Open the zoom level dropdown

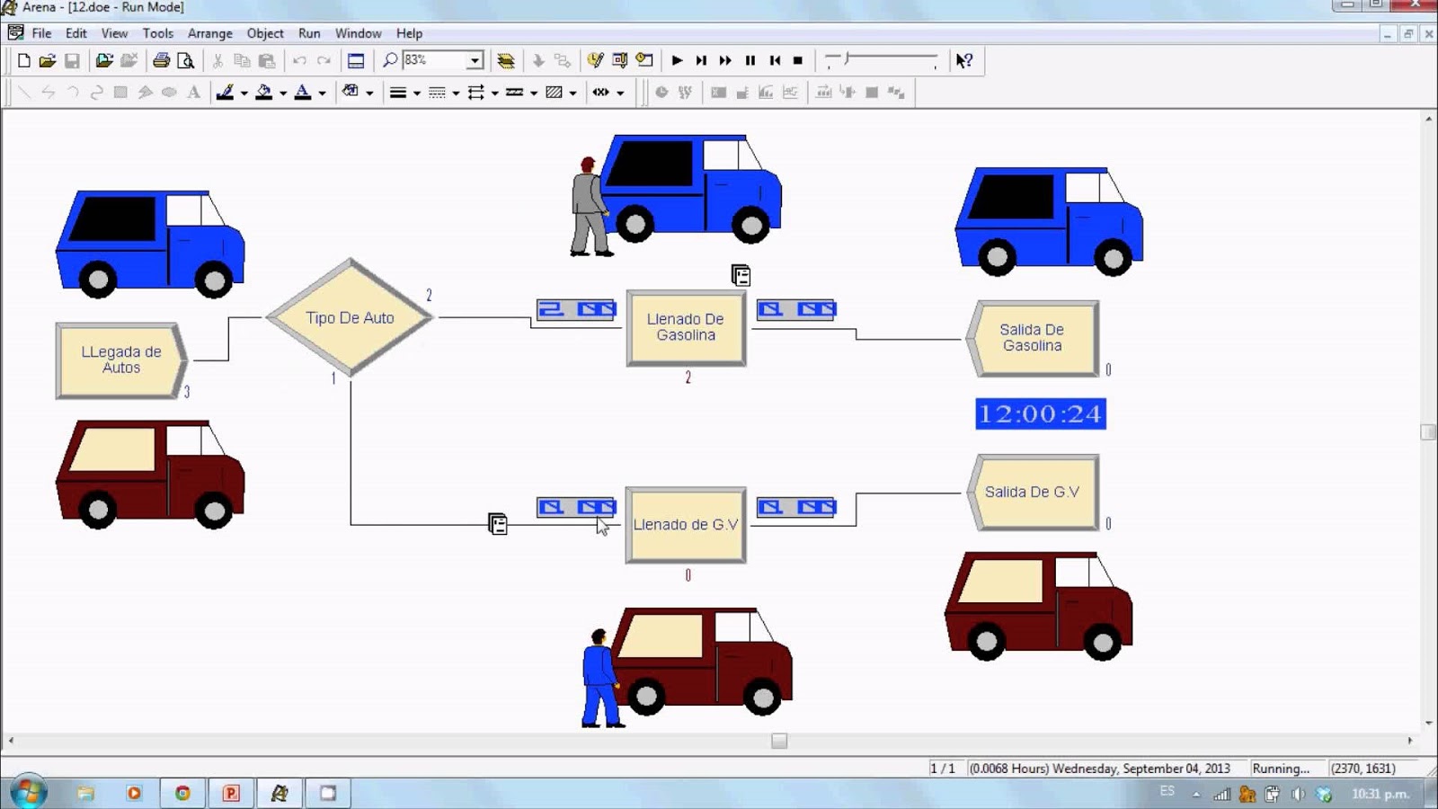point(475,60)
